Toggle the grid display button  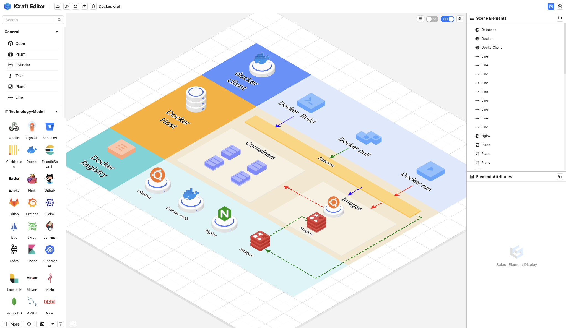tap(420, 19)
